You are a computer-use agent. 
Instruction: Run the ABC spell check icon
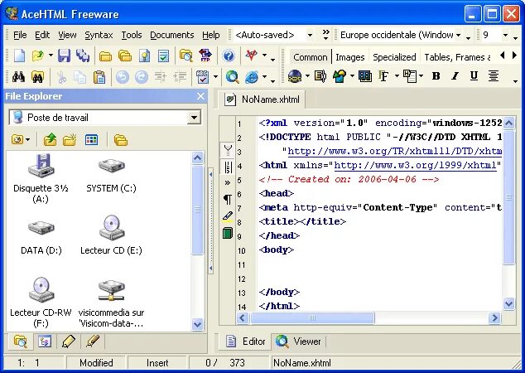click(203, 77)
